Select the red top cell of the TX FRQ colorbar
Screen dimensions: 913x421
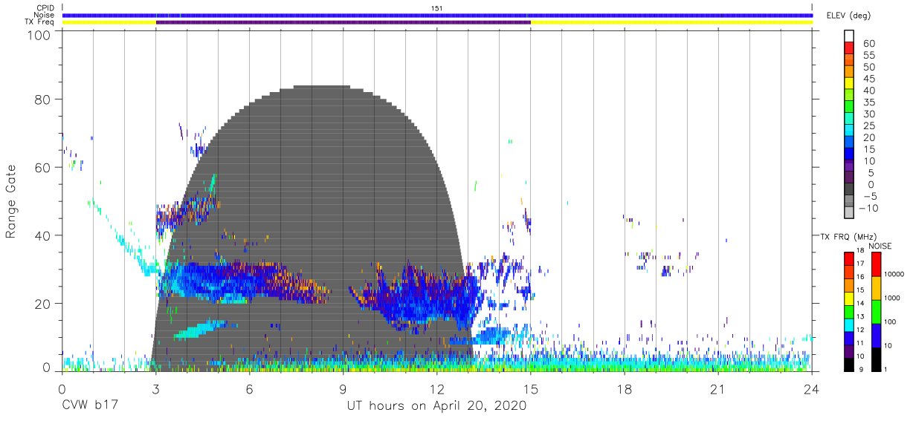click(x=849, y=258)
